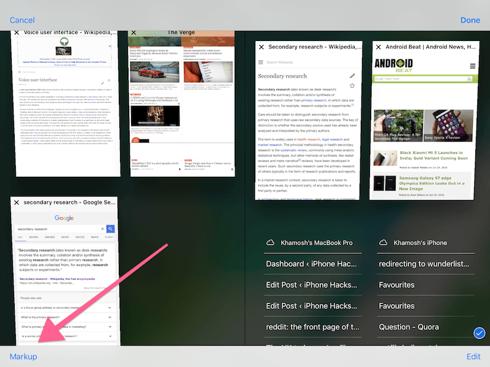Open The Verge tab thumbnail
The height and width of the screenshot is (367, 490).
pyautogui.click(x=181, y=104)
